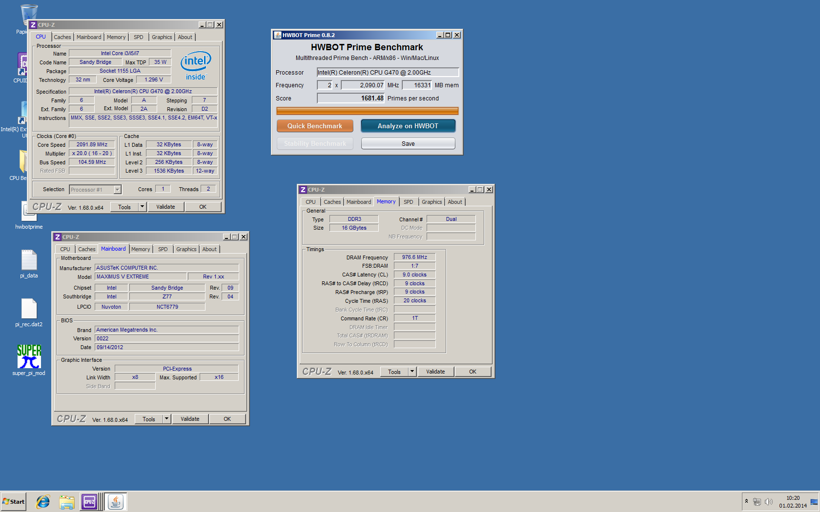This screenshot has width=820, height=512.
Task: Click the CPU-Z taskbar icon
Action: [x=89, y=501]
